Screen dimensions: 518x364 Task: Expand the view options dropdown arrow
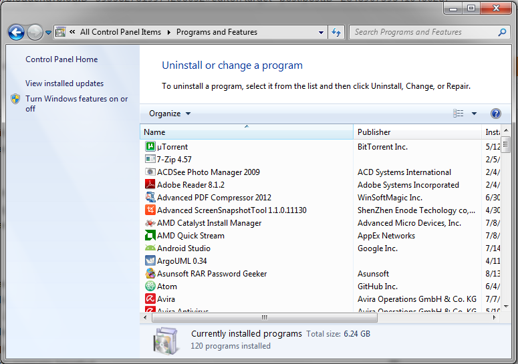point(474,114)
